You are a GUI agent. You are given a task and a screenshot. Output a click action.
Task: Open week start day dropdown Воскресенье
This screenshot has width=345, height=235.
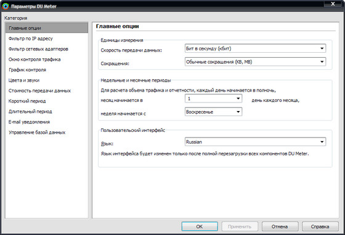(213, 112)
